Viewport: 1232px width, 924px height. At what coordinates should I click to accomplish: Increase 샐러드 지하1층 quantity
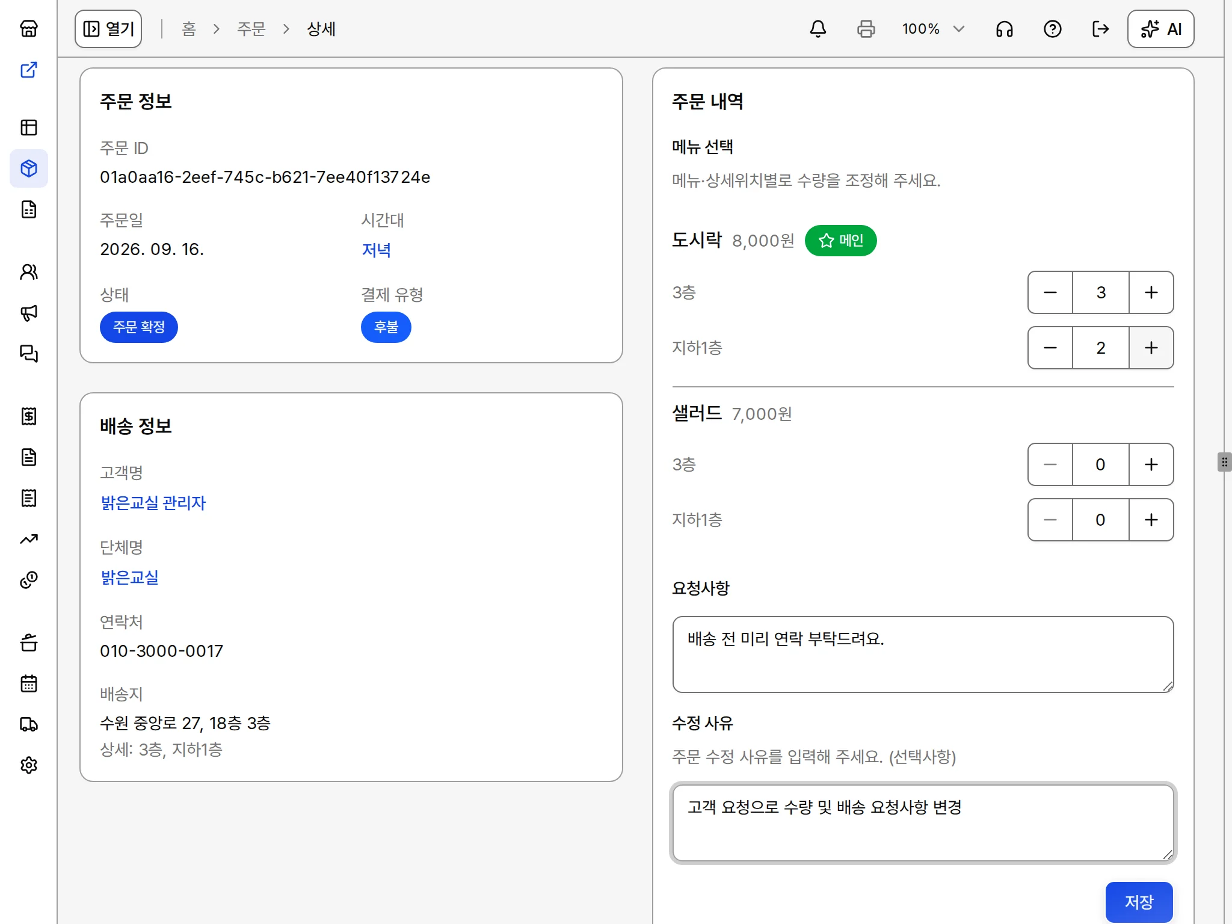click(1151, 520)
